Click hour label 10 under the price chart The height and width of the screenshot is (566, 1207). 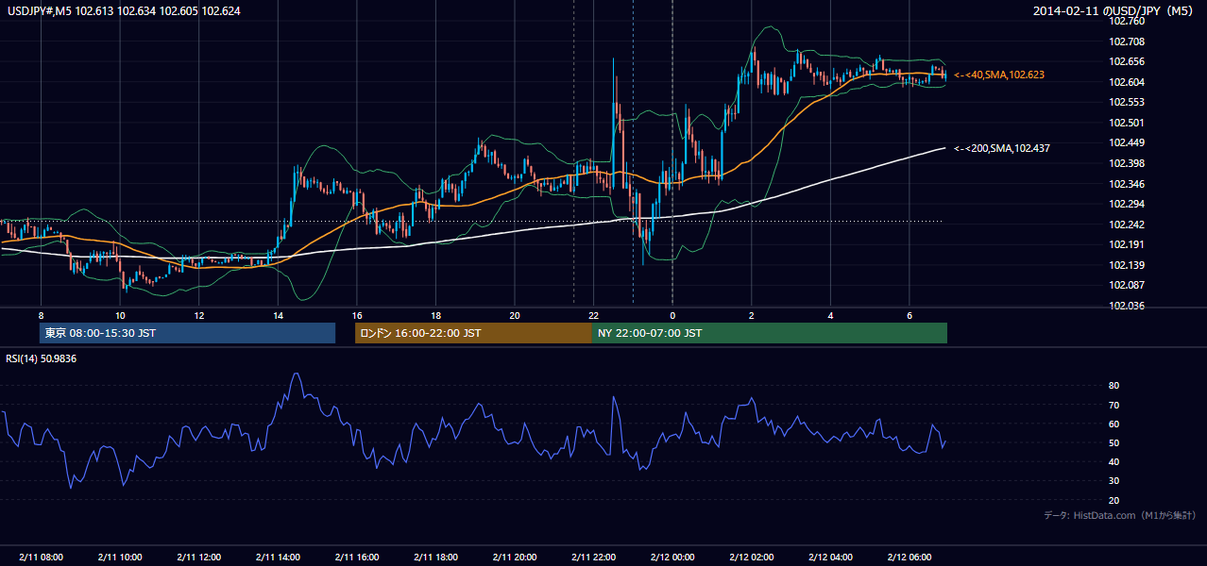click(x=120, y=315)
